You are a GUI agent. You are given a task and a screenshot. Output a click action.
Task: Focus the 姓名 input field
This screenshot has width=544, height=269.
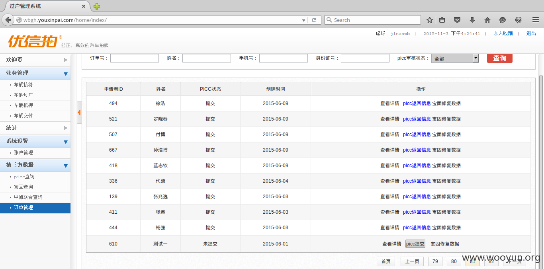[207, 58]
